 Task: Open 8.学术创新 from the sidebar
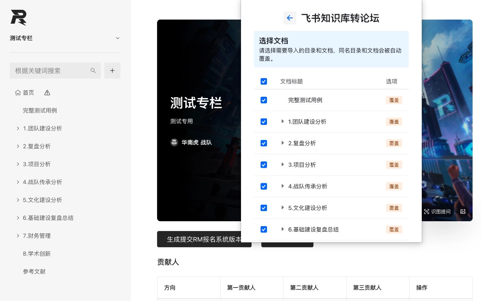[37, 254]
